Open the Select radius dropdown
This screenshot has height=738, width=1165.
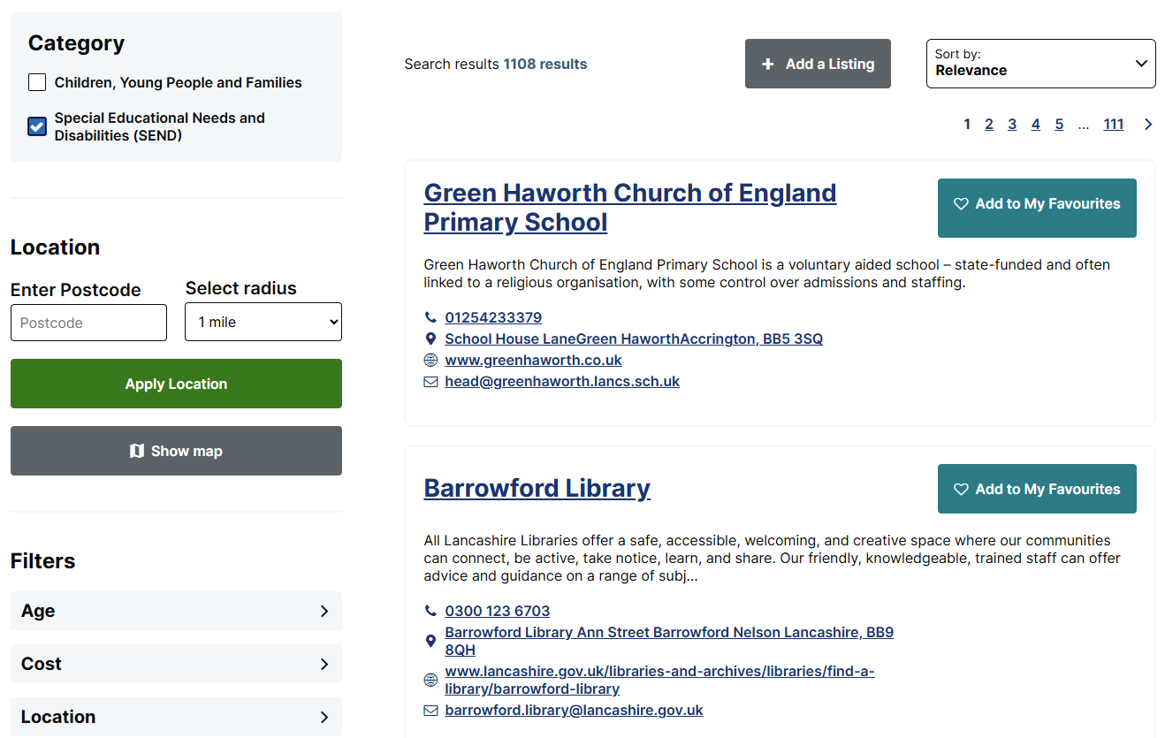point(263,323)
